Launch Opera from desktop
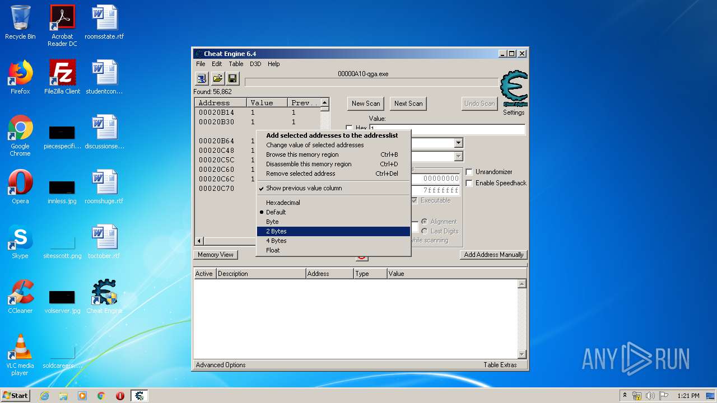717x403 pixels. (x=20, y=187)
